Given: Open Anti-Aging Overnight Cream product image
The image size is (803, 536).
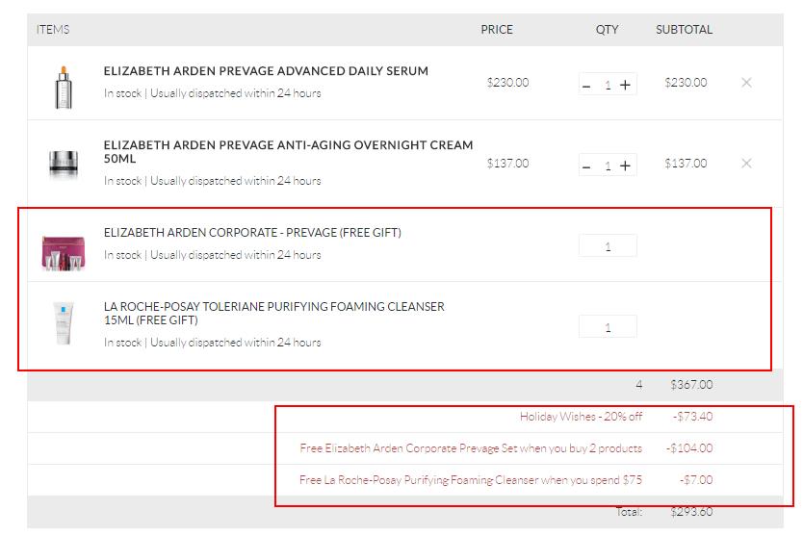Looking at the screenshot, I should pyautogui.click(x=64, y=164).
